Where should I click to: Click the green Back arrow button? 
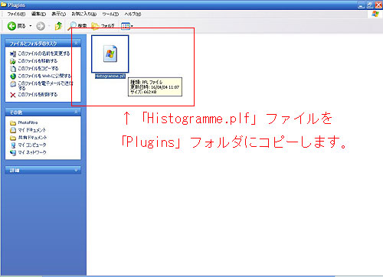coord(11,26)
